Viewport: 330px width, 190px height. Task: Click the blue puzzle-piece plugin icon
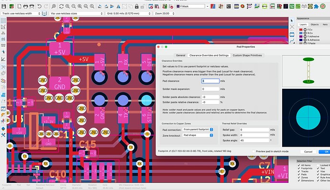tap(316, 7)
